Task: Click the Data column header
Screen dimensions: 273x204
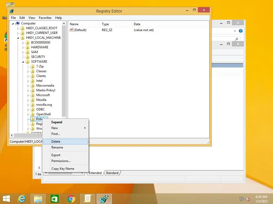Action: pyautogui.click(x=170, y=24)
